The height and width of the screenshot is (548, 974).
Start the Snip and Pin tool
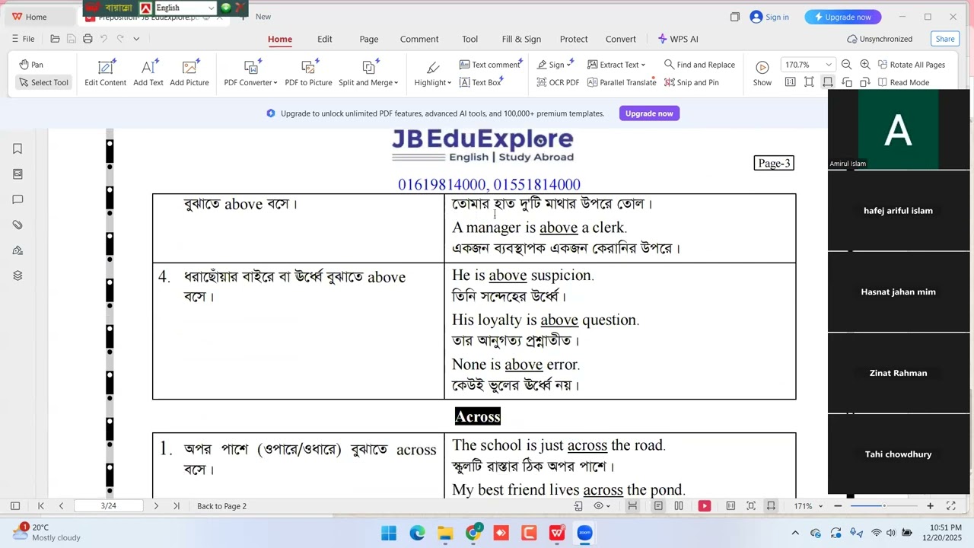(x=691, y=82)
